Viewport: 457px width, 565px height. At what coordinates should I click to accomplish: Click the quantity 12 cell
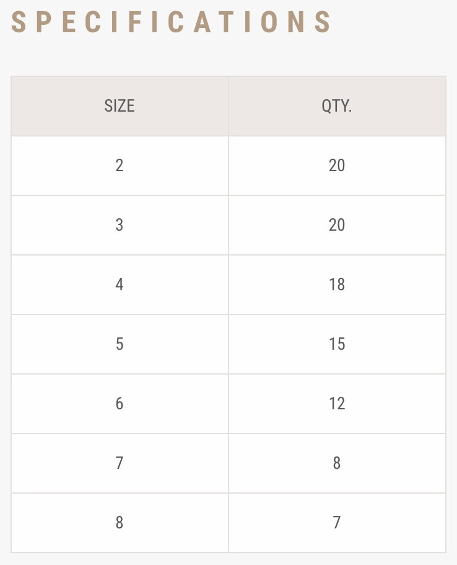pyautogui.click(x=337, y=404)
